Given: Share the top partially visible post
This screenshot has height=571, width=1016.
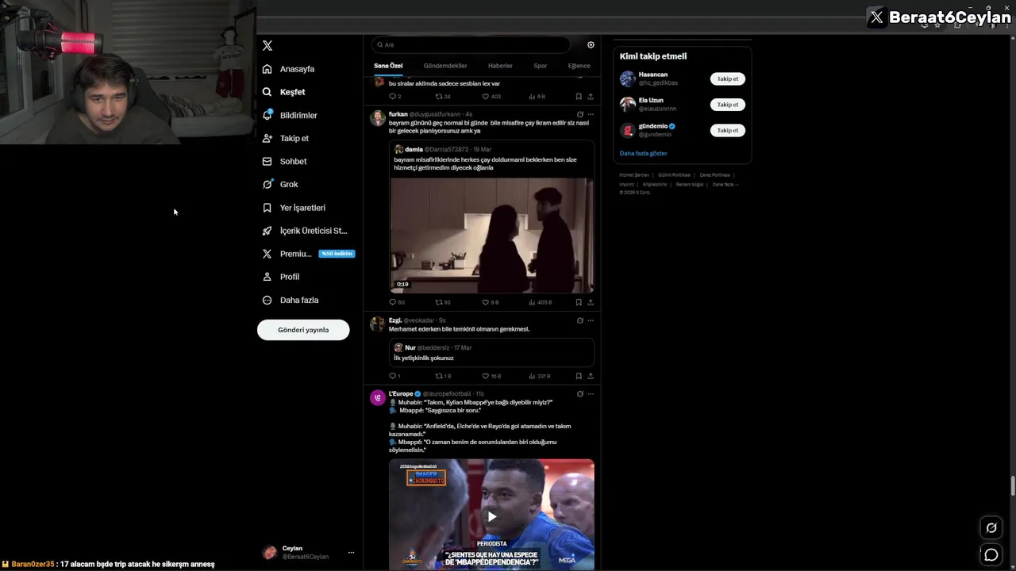Looking at the screenshot, I should (591, 97).
